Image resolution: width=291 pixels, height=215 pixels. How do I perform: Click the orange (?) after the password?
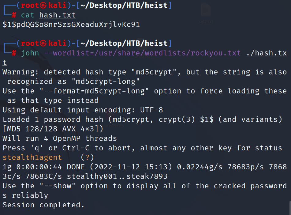pos(88,157)
